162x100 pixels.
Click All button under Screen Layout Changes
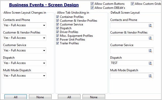(x=16, y=97)
